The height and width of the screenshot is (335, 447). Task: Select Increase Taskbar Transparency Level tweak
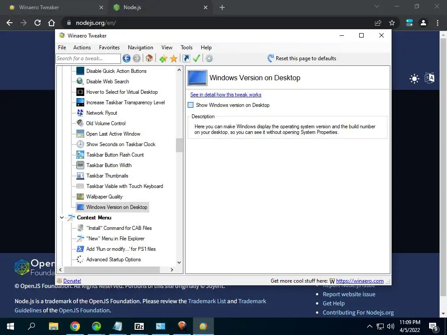click(125, 102)
